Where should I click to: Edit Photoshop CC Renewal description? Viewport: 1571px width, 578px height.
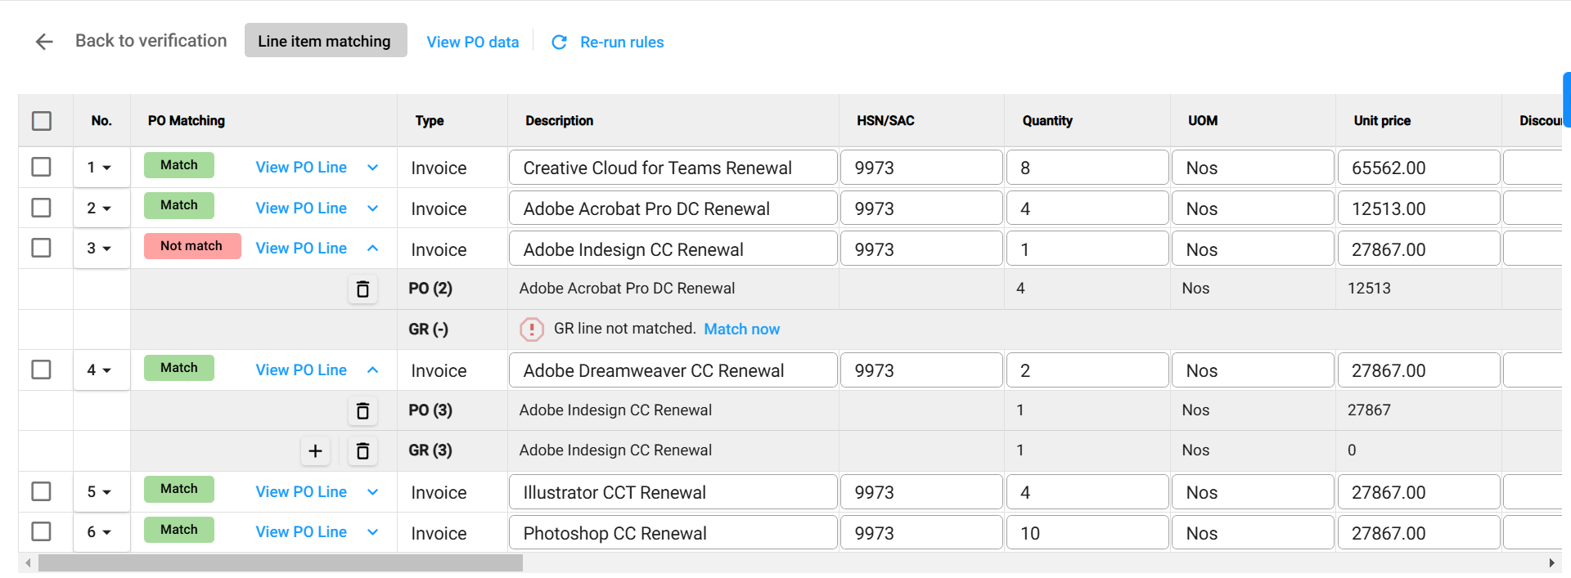click(x=673, y=533)
